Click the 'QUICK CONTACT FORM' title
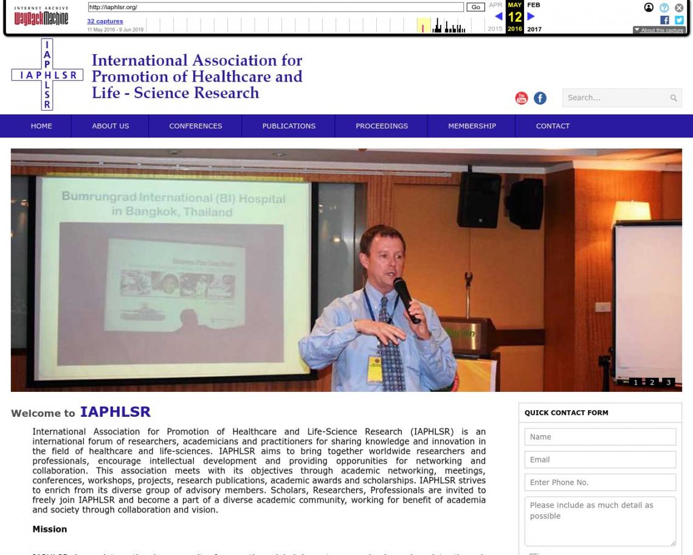 [x=566, y=413]
